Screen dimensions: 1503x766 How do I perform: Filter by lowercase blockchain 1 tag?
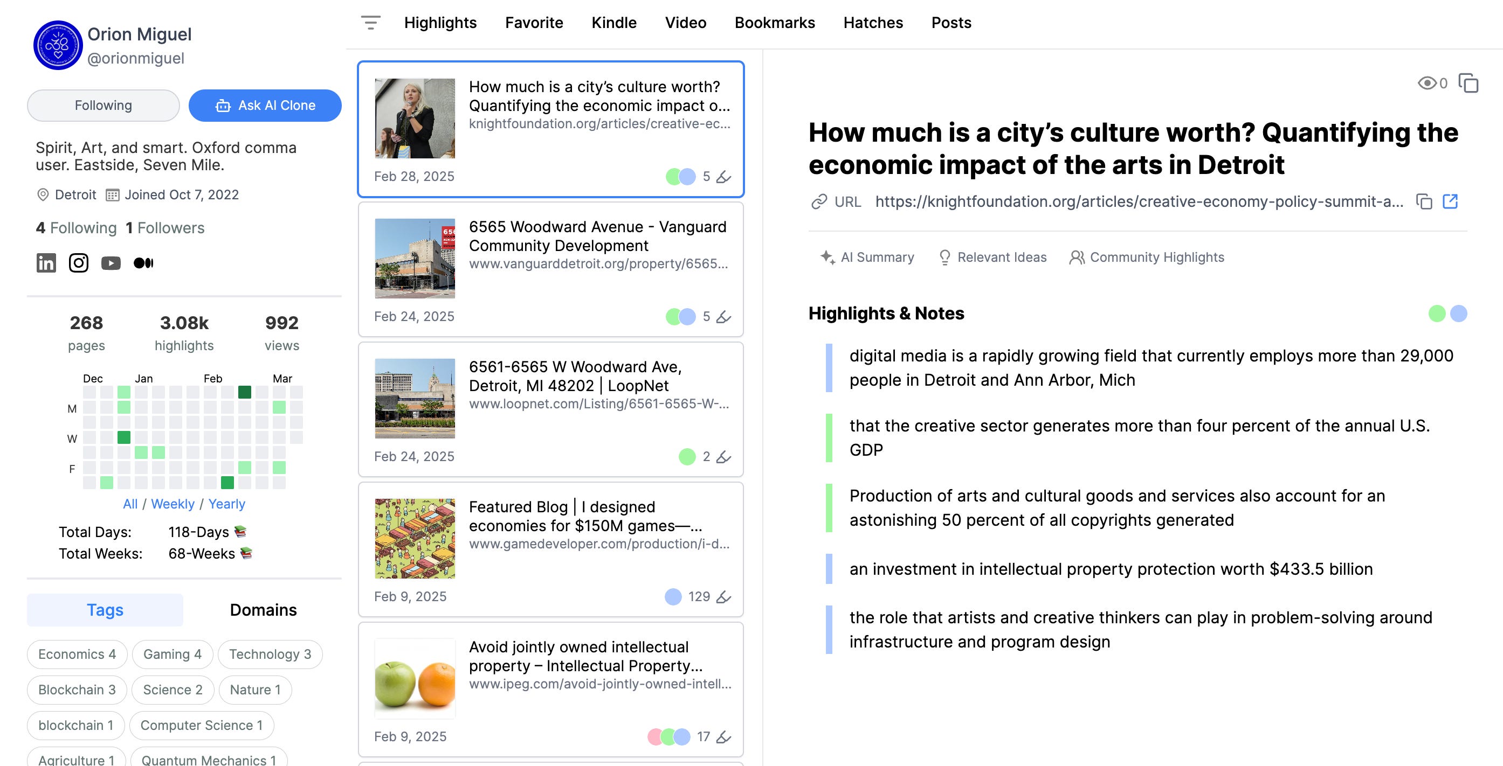76,725
